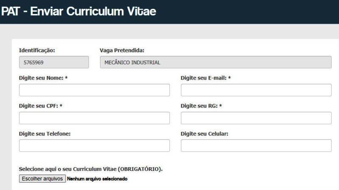Viewport: 339px width, 190px height.
Task: Click the 'Digite seu E-mail' label
Action: click(206, 78)
